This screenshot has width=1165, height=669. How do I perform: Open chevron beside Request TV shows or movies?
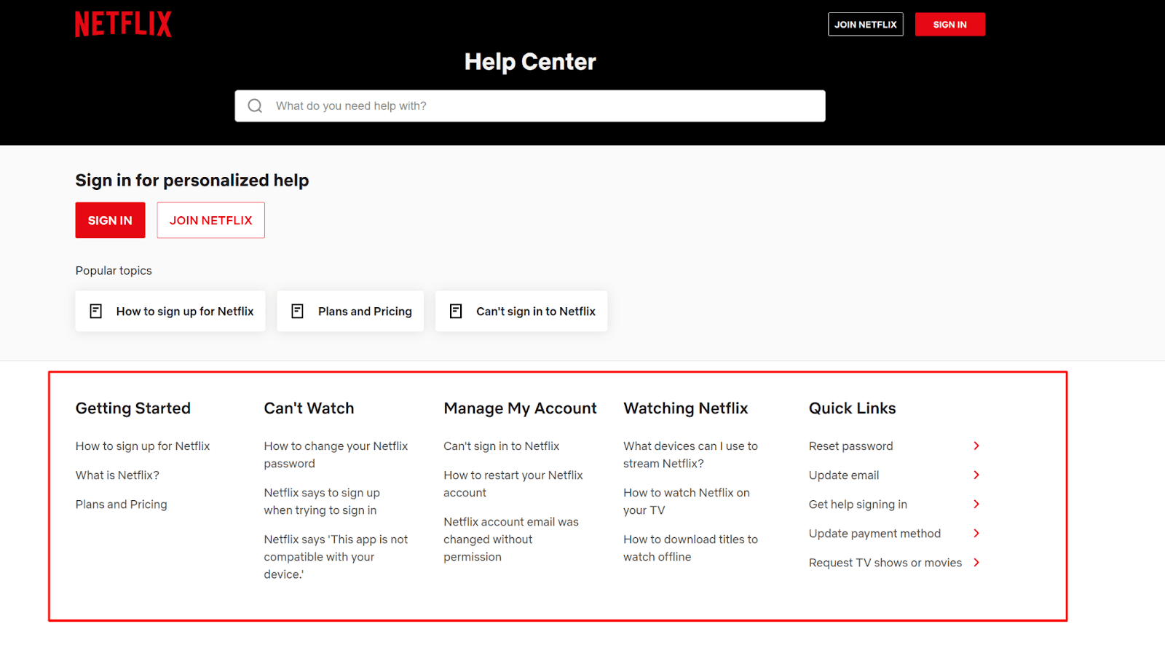coord(976,563)
